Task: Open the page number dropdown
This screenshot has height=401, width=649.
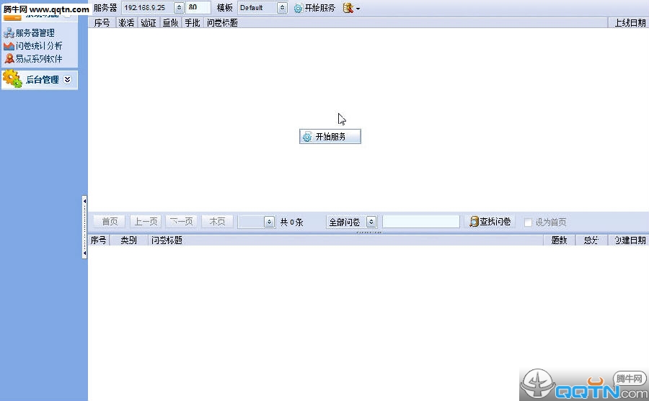Action: pyautogui.click(x=269, y=222)
